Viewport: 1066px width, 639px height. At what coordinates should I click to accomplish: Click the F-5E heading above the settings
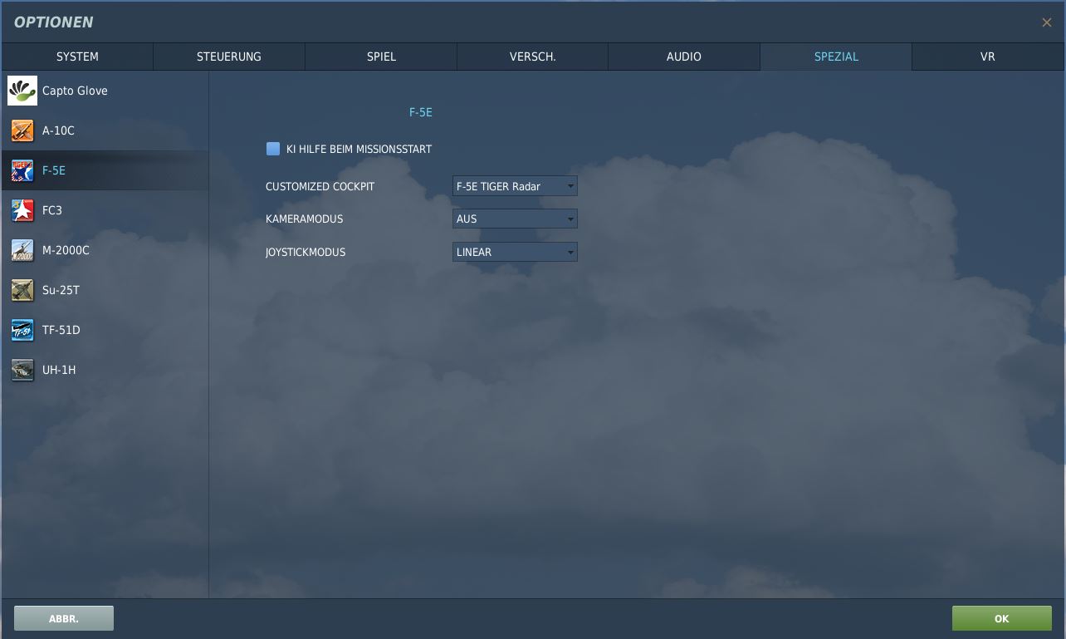421,112
